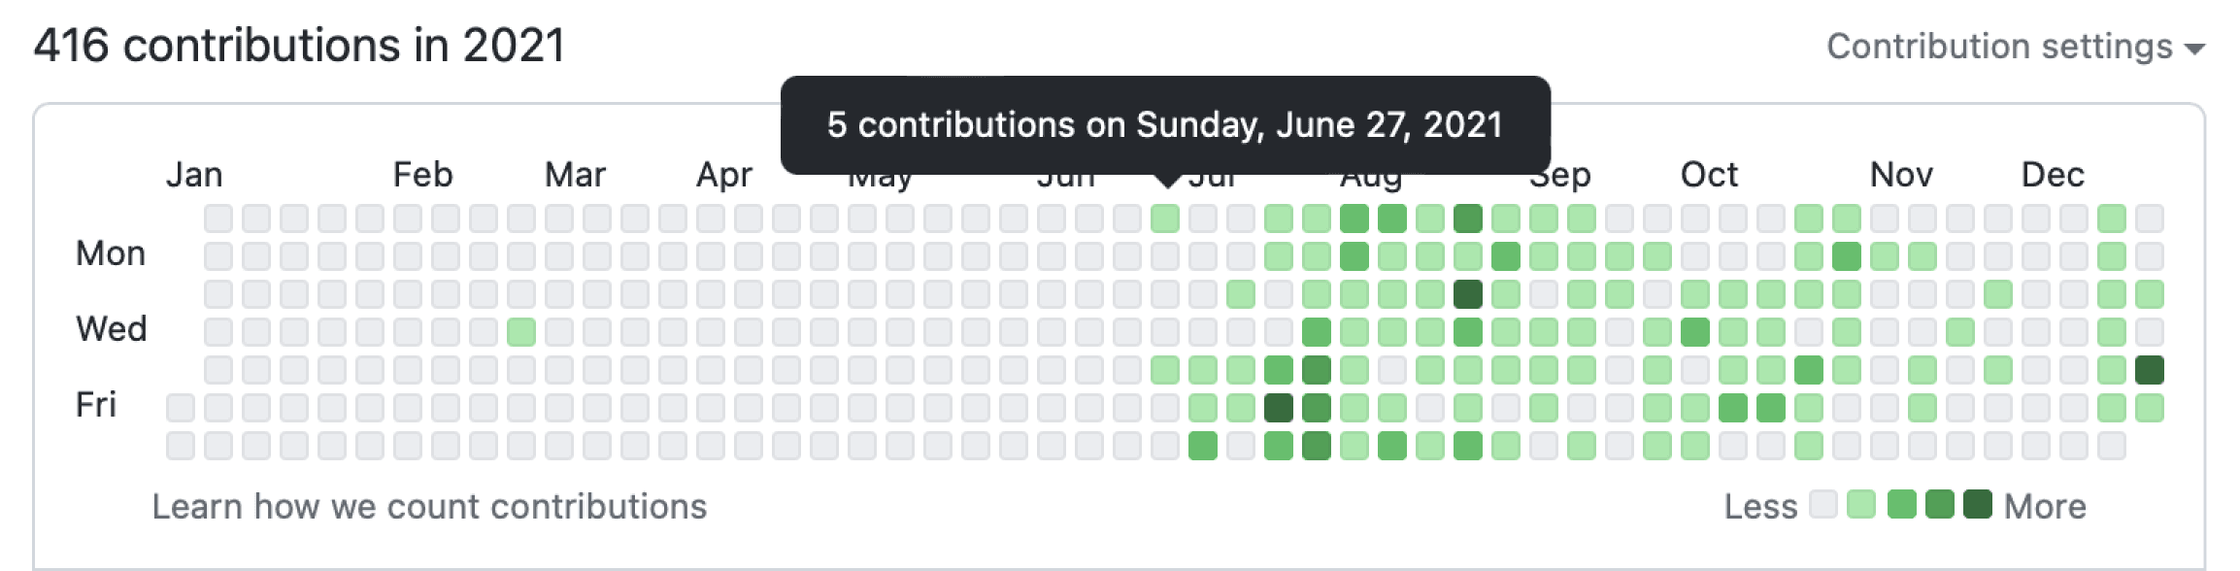
Task: Click the More label in the legend
Action: (x=2048, y=505)
